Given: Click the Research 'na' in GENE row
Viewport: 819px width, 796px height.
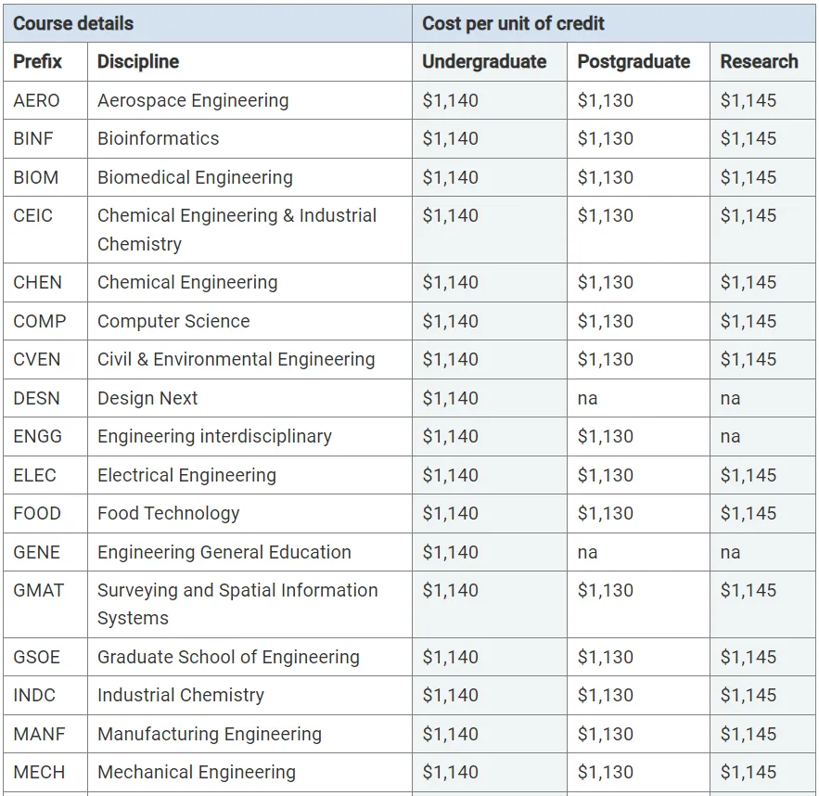Looking at the screenshot, I should click(730, 553).
